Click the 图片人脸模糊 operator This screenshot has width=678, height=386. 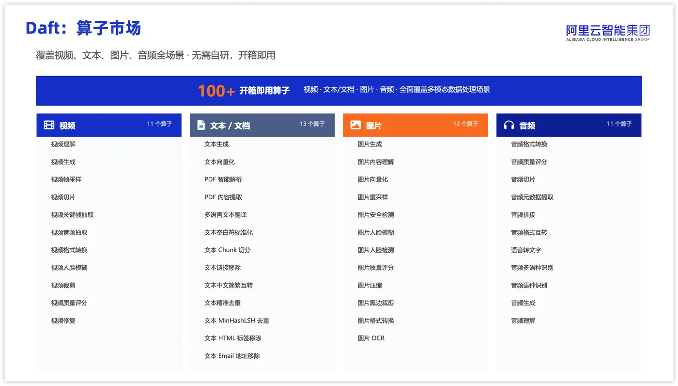(x=376, y=232)
